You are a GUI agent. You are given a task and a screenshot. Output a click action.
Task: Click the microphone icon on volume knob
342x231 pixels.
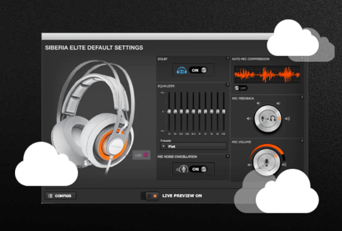pos(266,162)
